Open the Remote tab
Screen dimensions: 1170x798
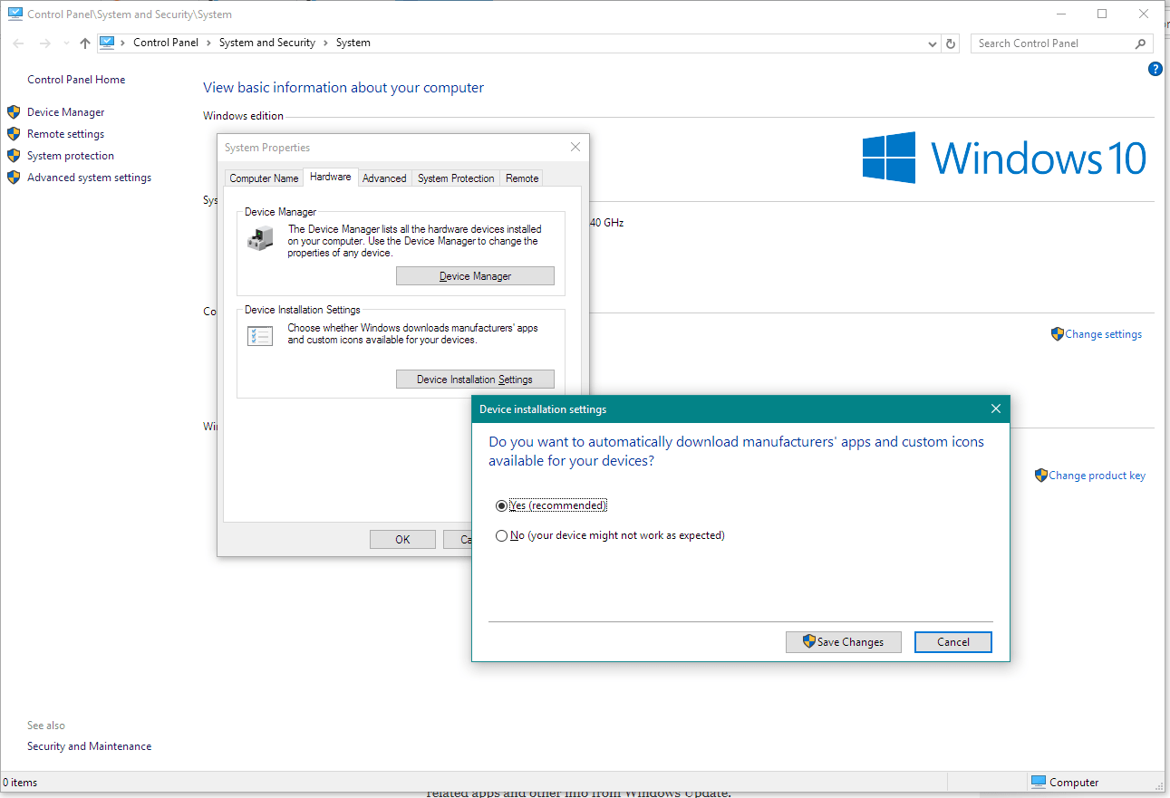coord(522,178)
